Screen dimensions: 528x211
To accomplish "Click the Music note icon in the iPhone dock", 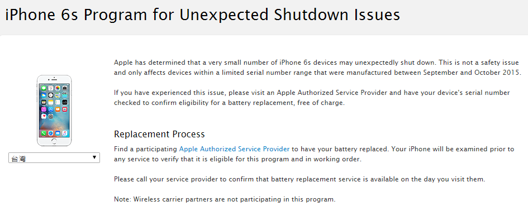I will 65,133.
